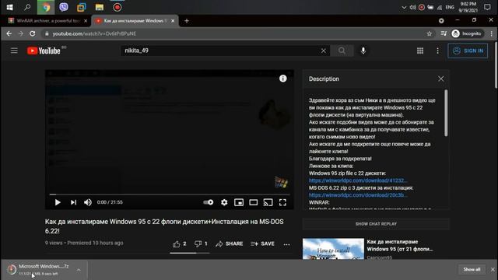Bookmark this page with the star icon
The height and width of the screenshot is (280, 498).
429,33
